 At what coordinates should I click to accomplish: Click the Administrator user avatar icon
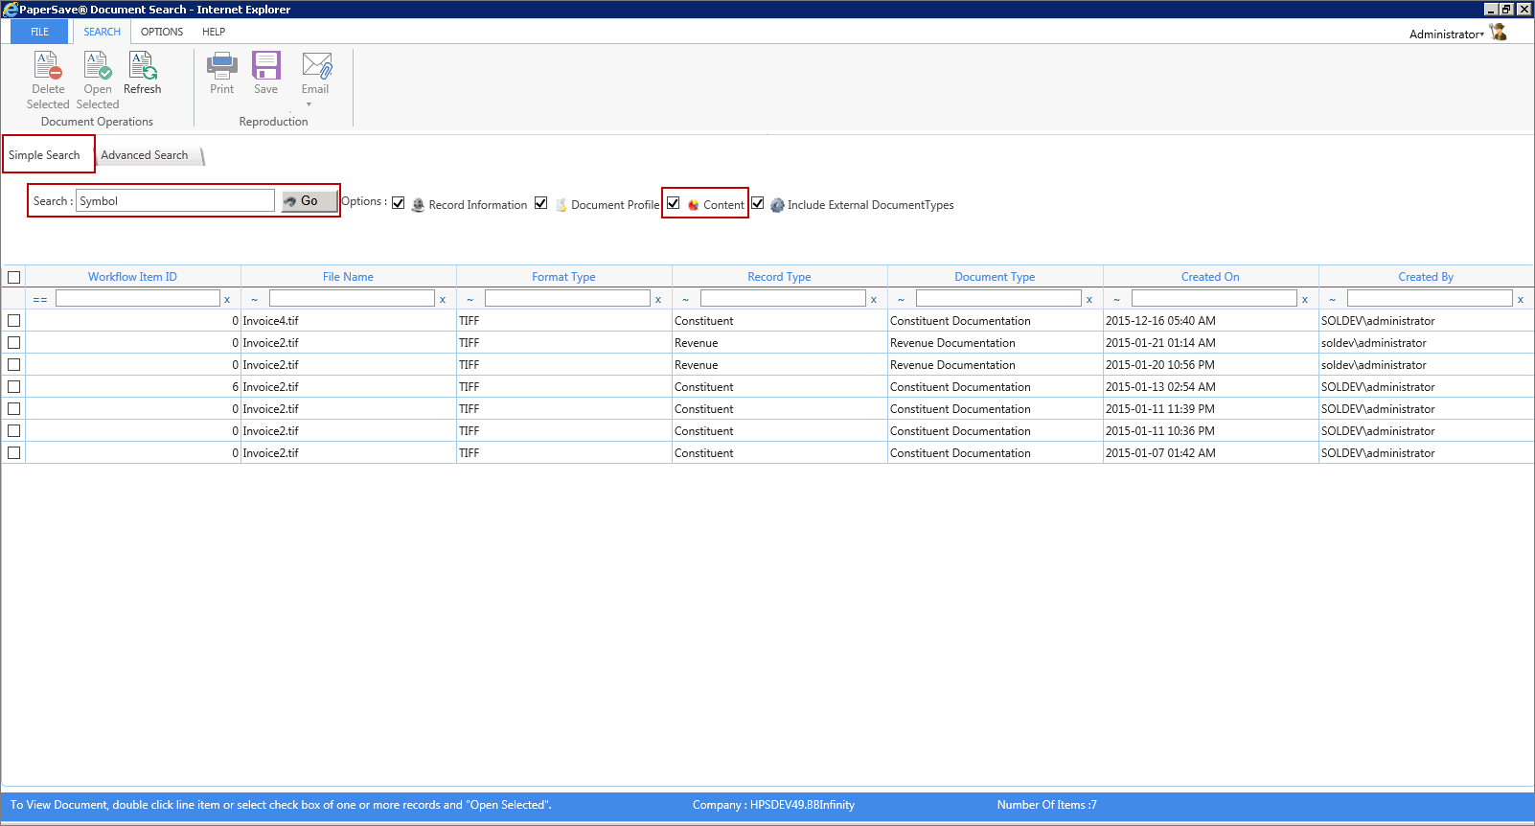(x=1499, y=32)
